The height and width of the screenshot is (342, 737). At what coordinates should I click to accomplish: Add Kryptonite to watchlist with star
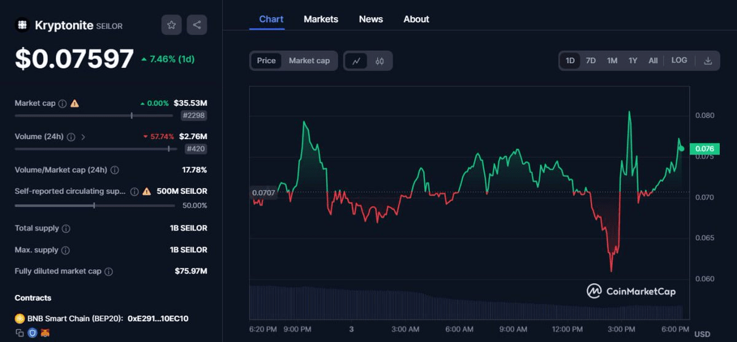click(x=171, y=25)
